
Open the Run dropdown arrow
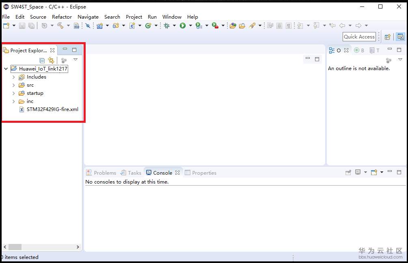click(x=190, y=26)
